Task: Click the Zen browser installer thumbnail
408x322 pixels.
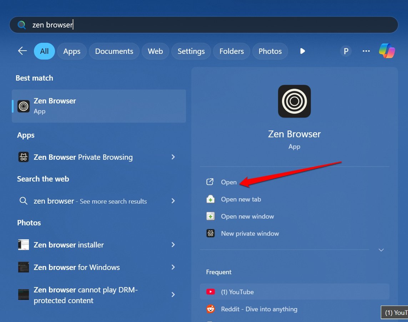Action: [24, 245]
